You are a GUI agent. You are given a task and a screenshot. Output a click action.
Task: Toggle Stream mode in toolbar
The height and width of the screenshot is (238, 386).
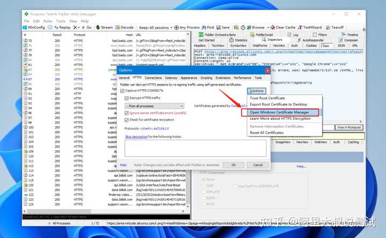105,27
